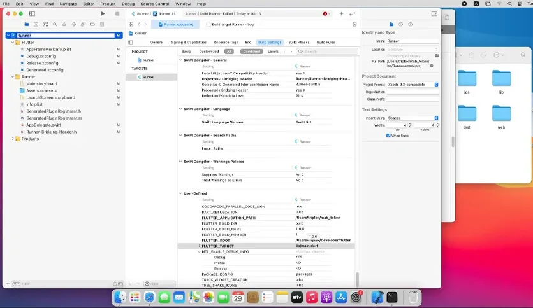Open Xcode from the Dock
The width and height of the screenshot is (533, 308).
click(x=377, y=297)
